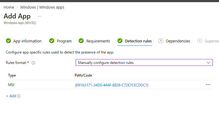Switch to App information step
Image resolution: width=219 pixels, height=115 pixels.
click(27, 41)
